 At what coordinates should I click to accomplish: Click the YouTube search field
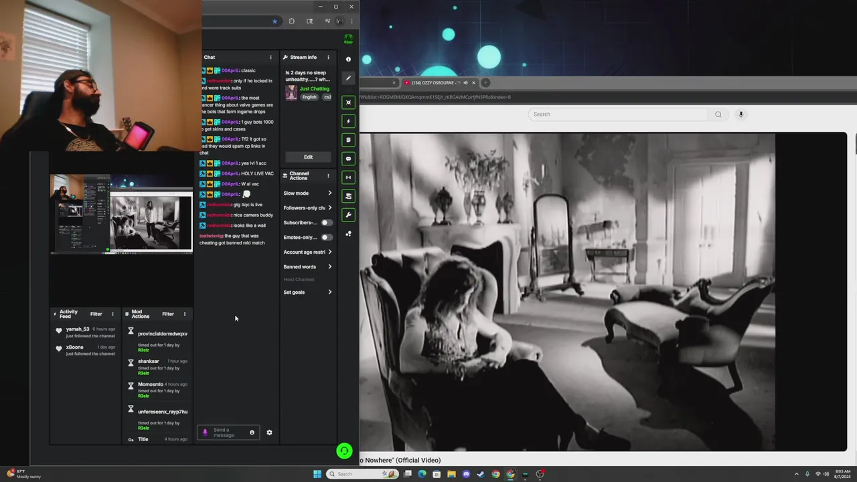[x=618, y=114]
